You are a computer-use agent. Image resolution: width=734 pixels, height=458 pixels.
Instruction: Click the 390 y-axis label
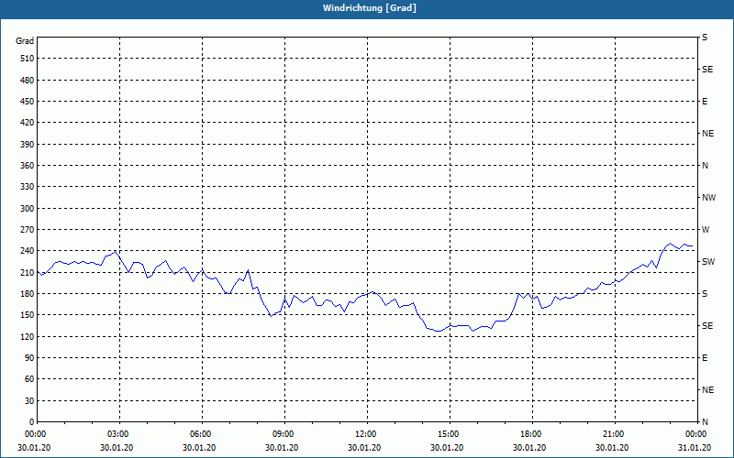(x=28, y=145)
